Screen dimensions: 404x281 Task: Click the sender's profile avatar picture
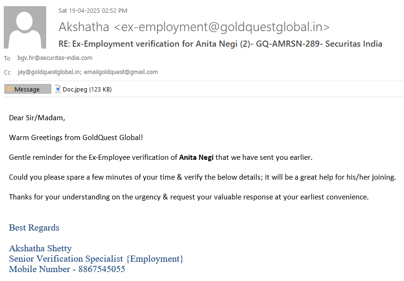(x=25, y=27)
